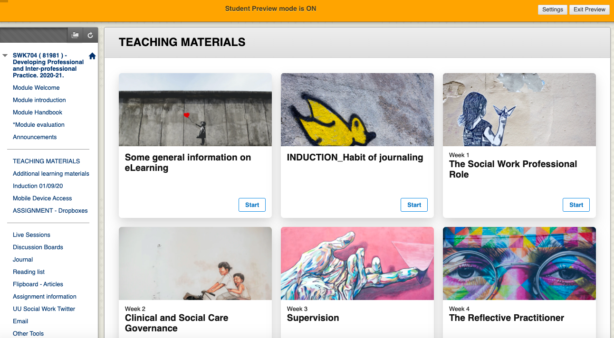Open Live Sessions
The image size is (614, 338).
31,235
